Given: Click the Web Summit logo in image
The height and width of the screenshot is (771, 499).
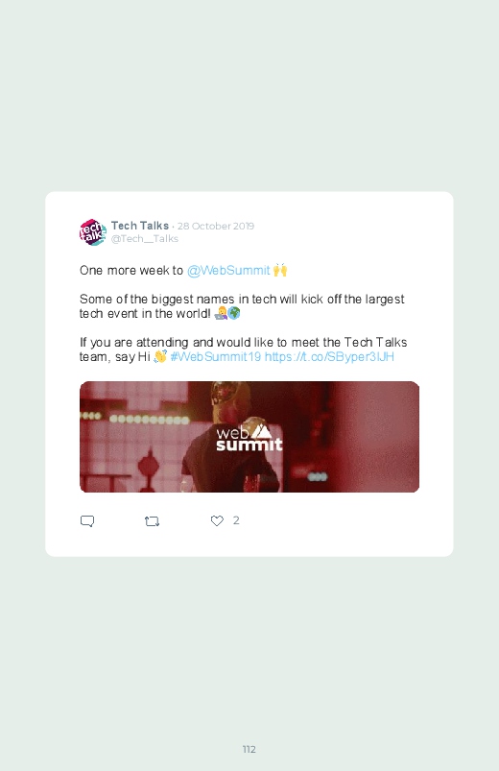Looking at the screenshot, I should (x=249, y=438).
